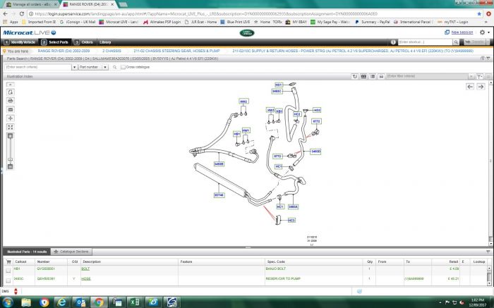
Task: Click the parts search magnifier icon
Action: tap(114, 67)
